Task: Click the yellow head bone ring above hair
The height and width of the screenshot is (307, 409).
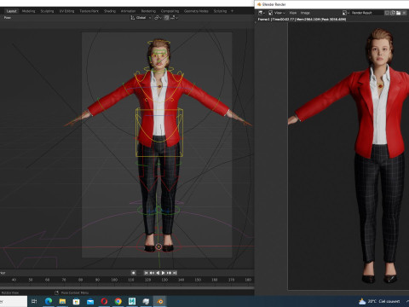Action: click(x=158, y=43)
